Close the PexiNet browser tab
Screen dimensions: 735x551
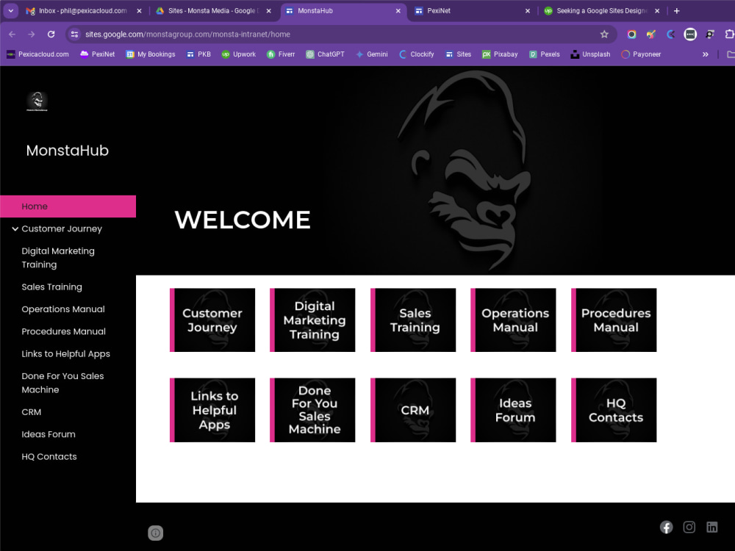[527, 11]
